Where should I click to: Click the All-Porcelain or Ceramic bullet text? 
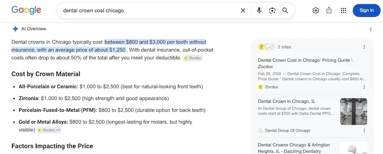111,86
